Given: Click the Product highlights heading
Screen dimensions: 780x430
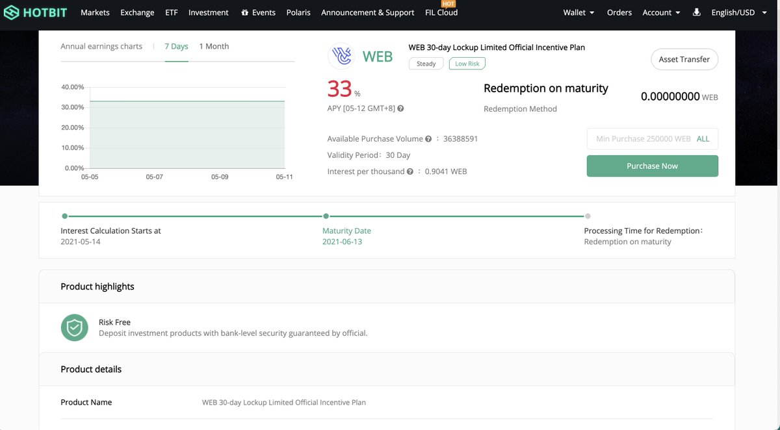Looking at the screenshot, I should (97, 286).
